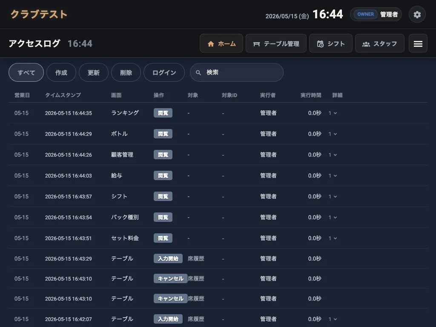Click ランキング screen name cell
Screen dimensions: 436x327
coord(125,113)
